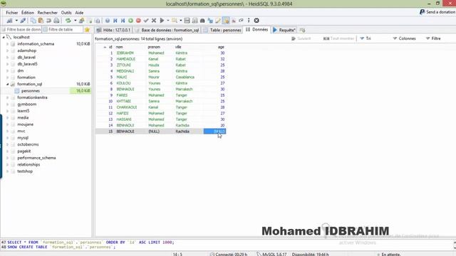456x256 pixels.
Task: Click the favorites star icon
Action: [87, 30]
